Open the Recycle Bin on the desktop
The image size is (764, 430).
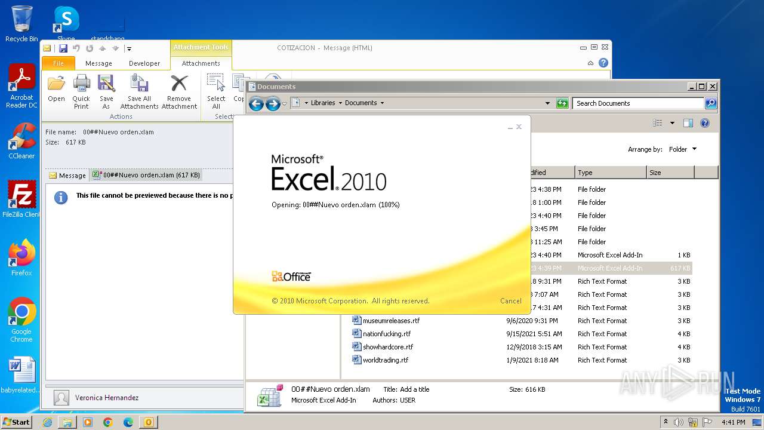coord(21,24)
